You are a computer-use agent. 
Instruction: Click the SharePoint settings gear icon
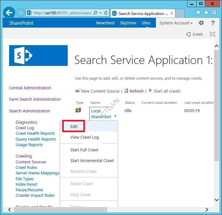pyautogui.click(x=201, y=23)
